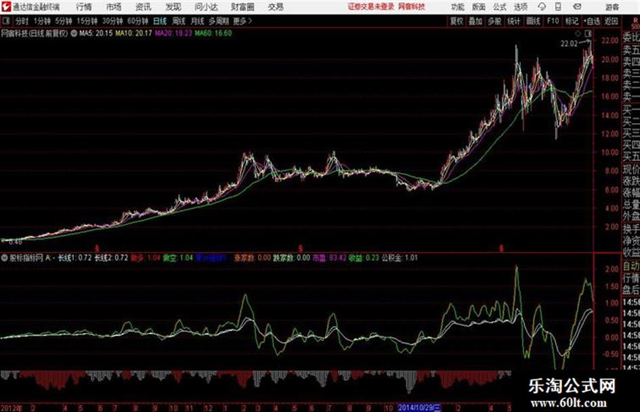Open the F10 company info button

pos(553,21)
